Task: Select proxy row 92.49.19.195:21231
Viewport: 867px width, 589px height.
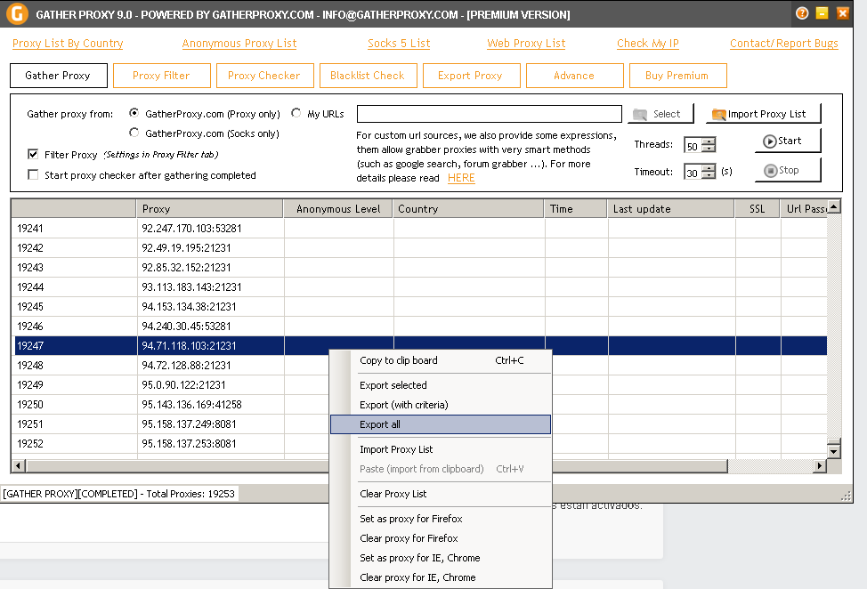Action: [x=419, y=247]
